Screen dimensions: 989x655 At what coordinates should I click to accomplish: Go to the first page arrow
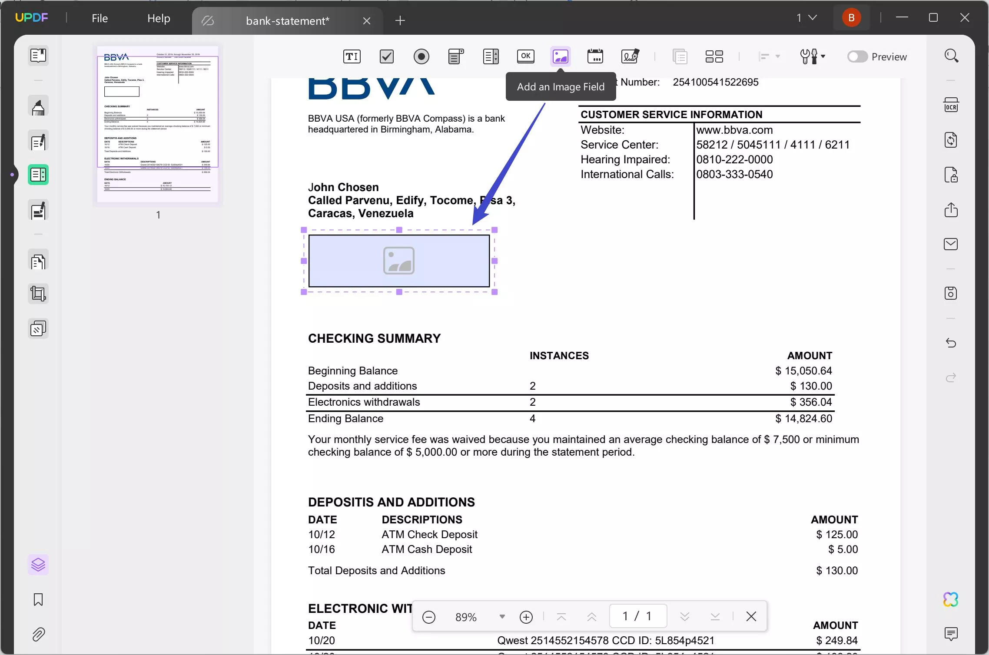click(x=561, y=617)
